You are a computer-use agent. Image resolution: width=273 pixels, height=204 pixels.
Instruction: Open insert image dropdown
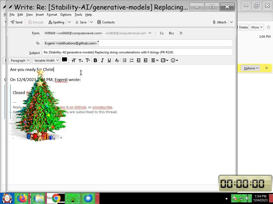(164, 60)
